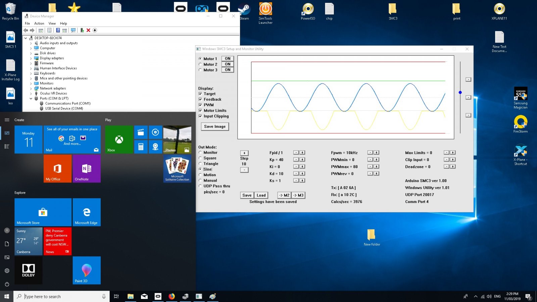Expand the Display adapters tree node

click(x=31, y=58)
